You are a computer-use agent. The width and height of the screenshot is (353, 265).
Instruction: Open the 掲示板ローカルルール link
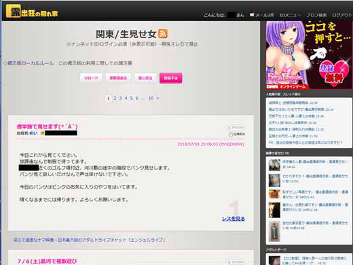31,63
